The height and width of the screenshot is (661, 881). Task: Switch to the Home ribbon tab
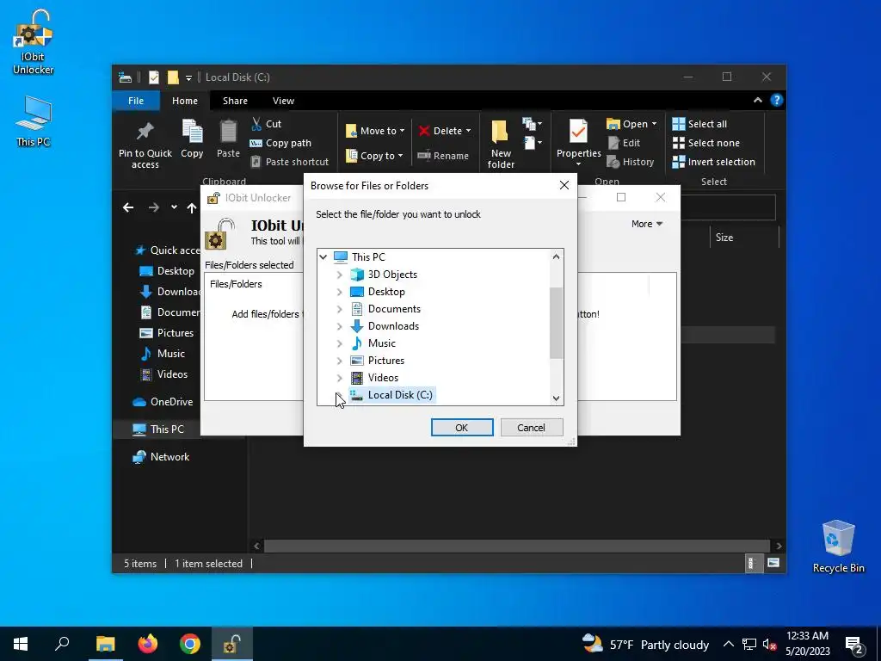185,101
